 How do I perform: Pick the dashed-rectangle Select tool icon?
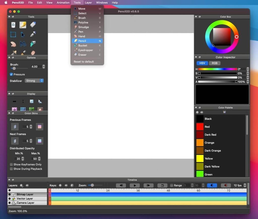[x=13, y=34]
